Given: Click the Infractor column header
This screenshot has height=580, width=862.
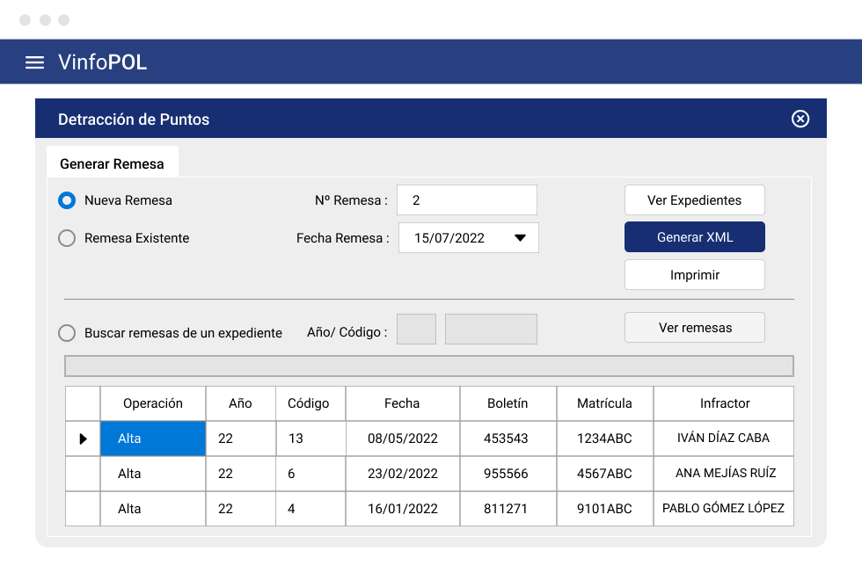Looking at the screenshot, I should click(x=723, y=403).
